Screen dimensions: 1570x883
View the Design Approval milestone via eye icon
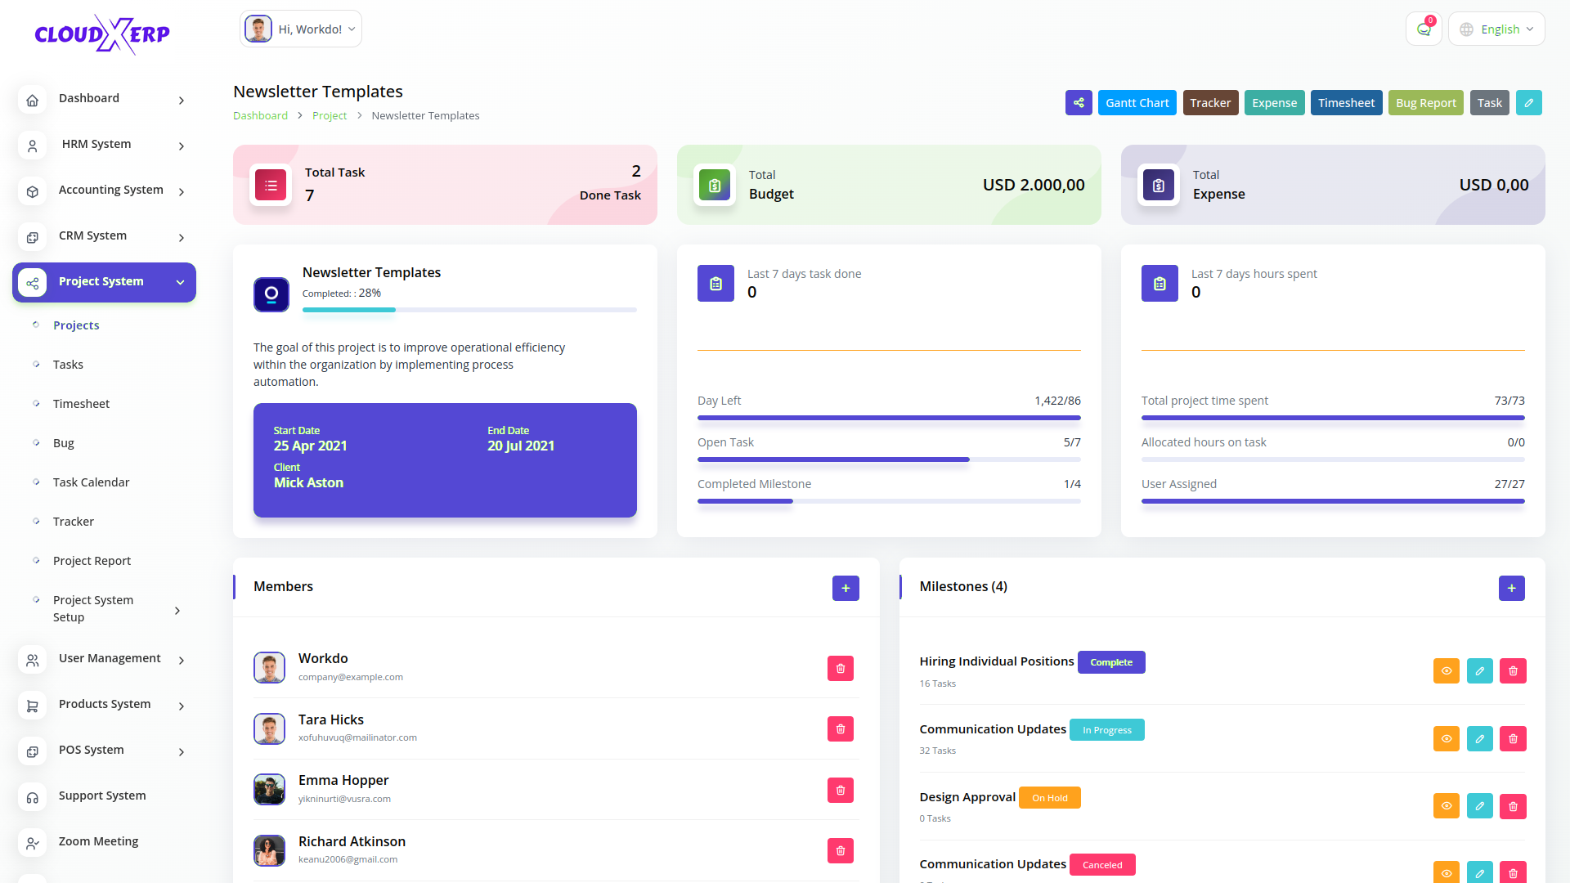pos(1446,806)
